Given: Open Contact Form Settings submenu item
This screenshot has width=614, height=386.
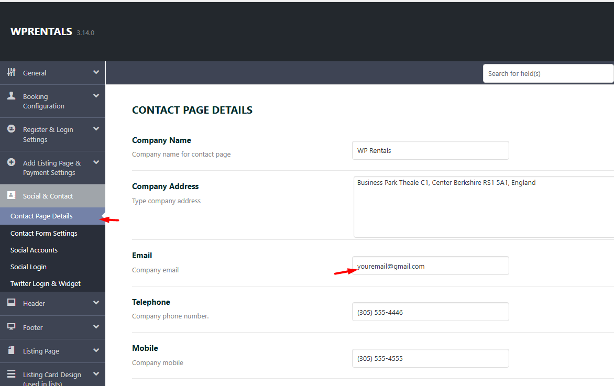Looking at the screenshot, I should pyautogui.click(x=44, y=233).
